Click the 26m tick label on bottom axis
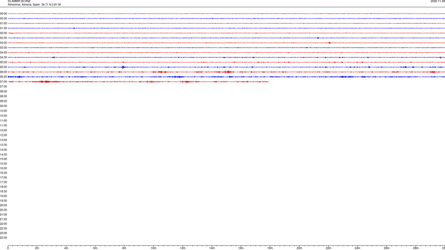This screenshot has width=445, height=250. point(387,248)
